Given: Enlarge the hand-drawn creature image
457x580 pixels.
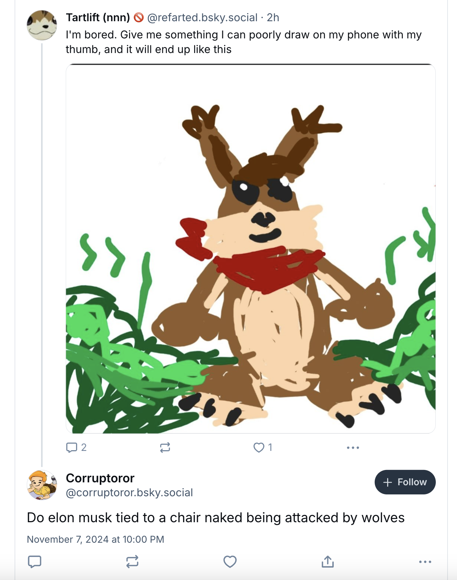Looking at the screenshot, I should pyautogui.click(x=250, y=249).
